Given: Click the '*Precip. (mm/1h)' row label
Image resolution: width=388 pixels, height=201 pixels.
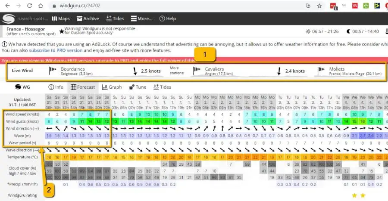Looking at the screenshot, I should [22, 184].
